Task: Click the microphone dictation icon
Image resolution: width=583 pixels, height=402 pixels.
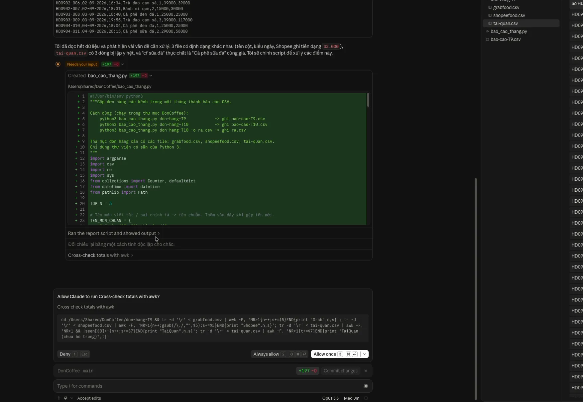Action: 65,398
